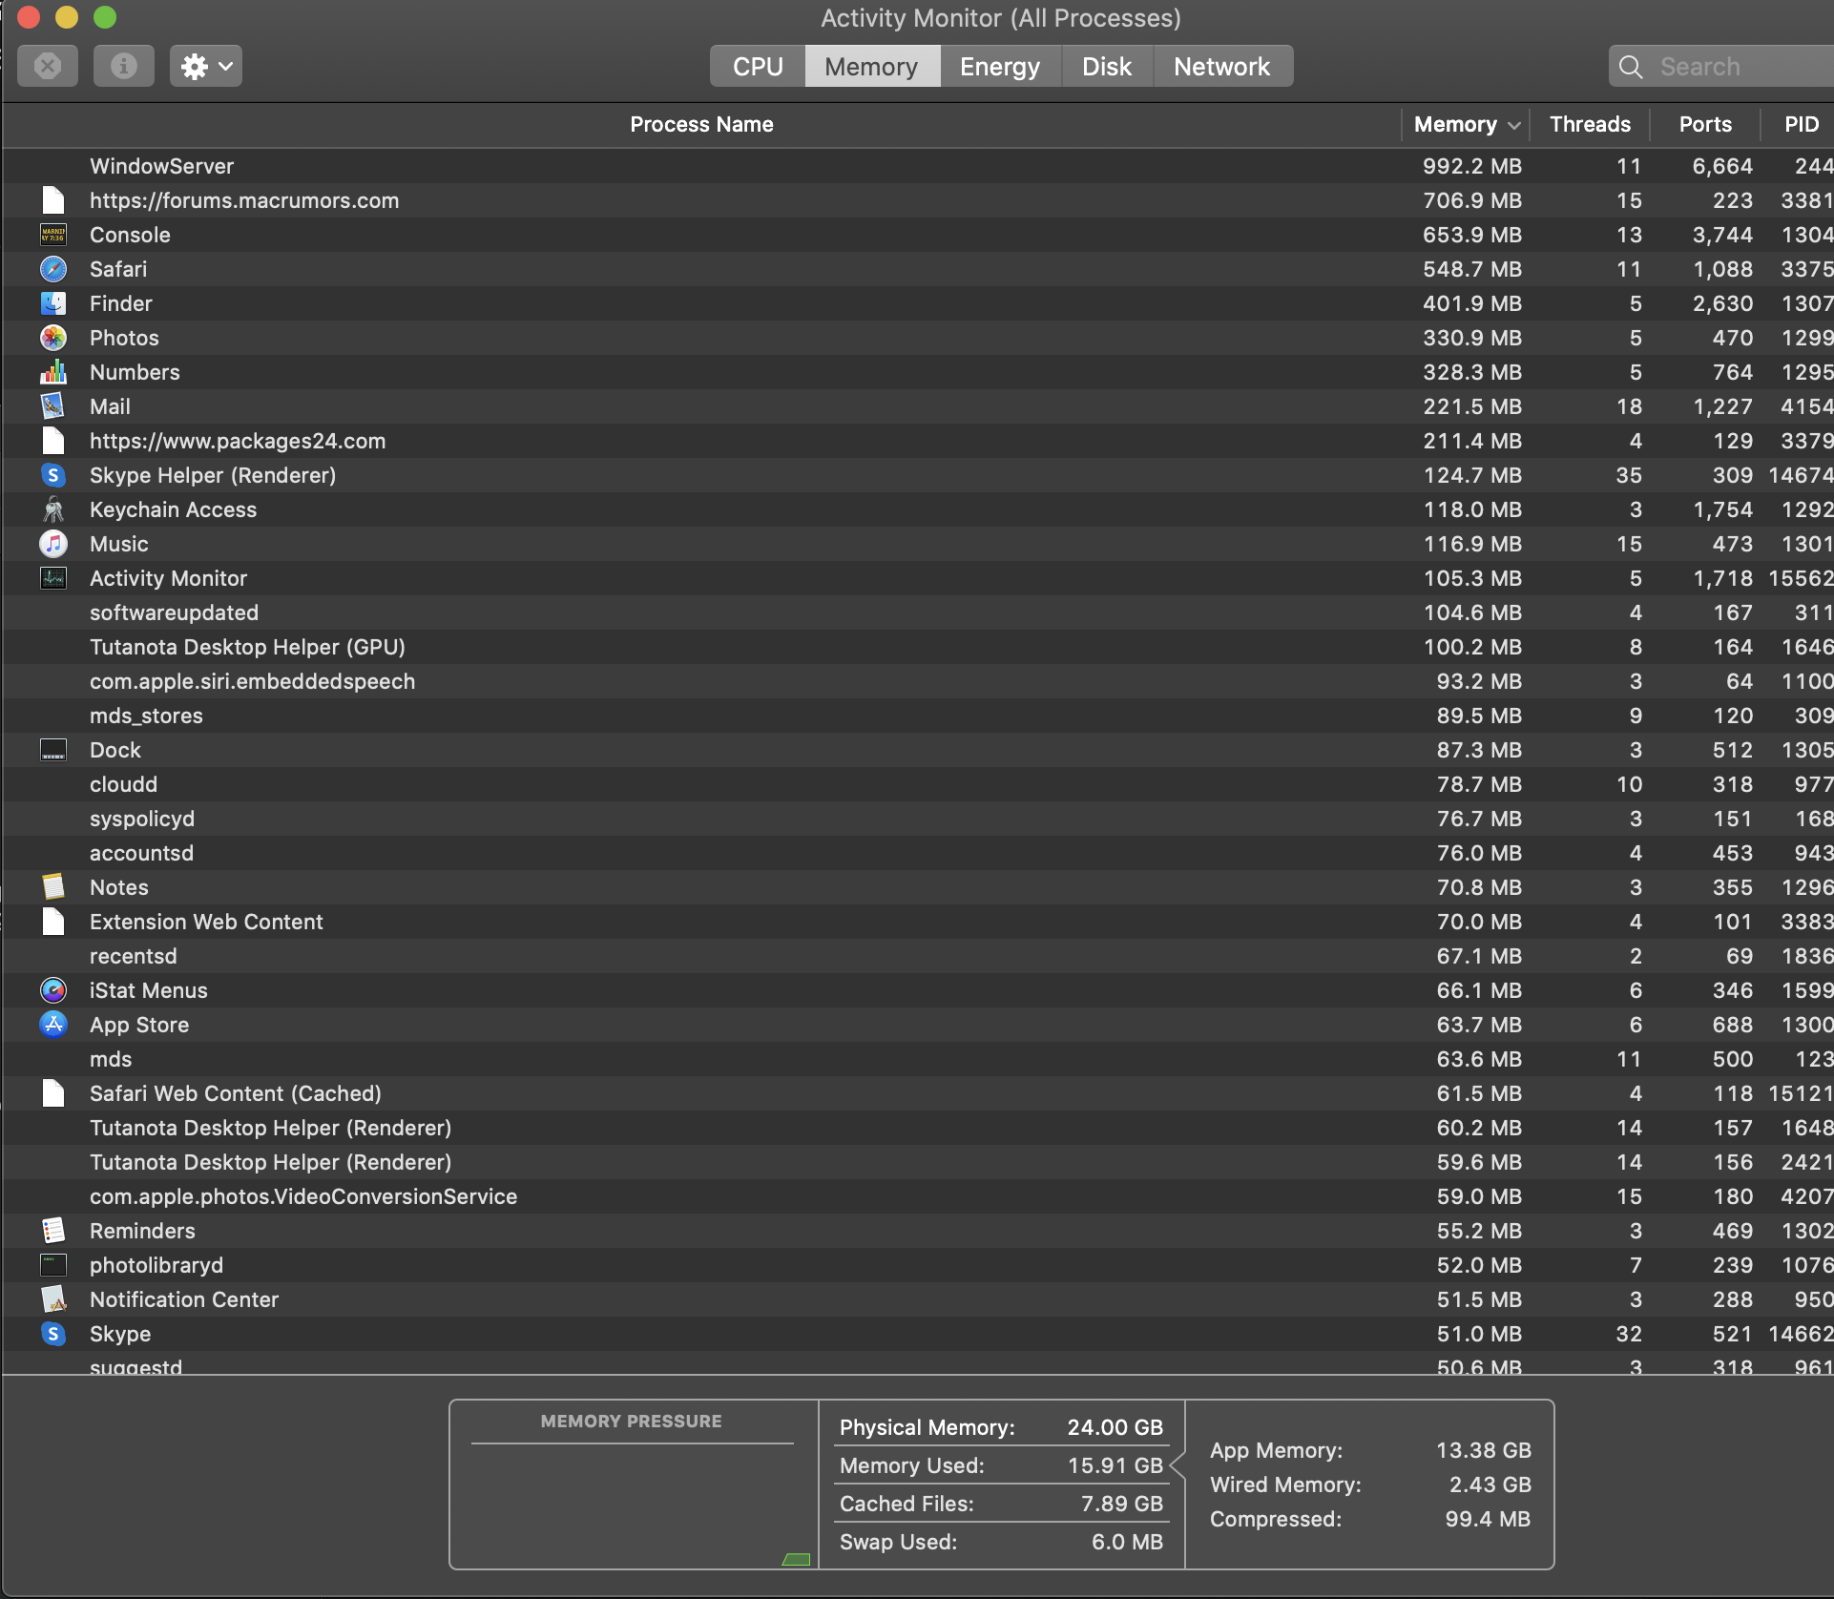Click the search magnifier icon
Image resolution: width=1834 pixels, height=1599 pixels.
click(x=1631, y=67)
